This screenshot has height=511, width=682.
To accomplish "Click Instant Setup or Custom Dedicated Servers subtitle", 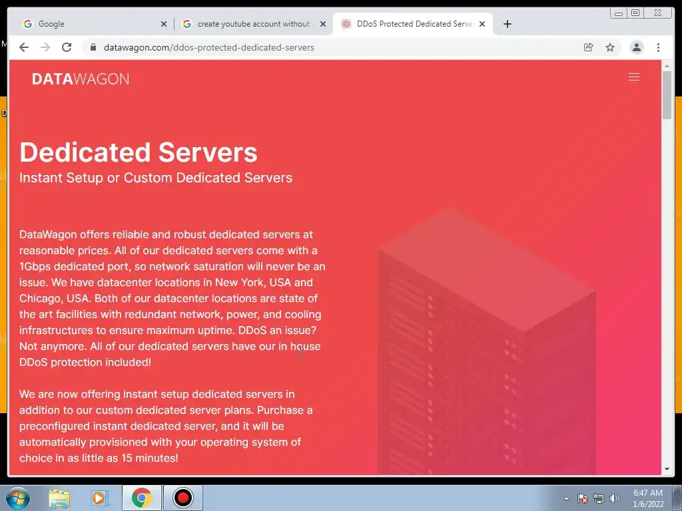I will pyautogui.click(x=156, y=178).
